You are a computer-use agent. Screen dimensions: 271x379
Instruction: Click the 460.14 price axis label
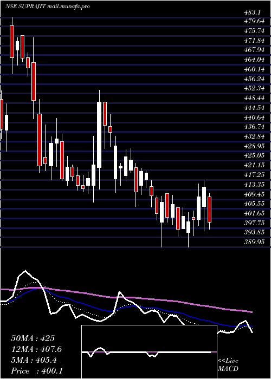click(254, 69)
